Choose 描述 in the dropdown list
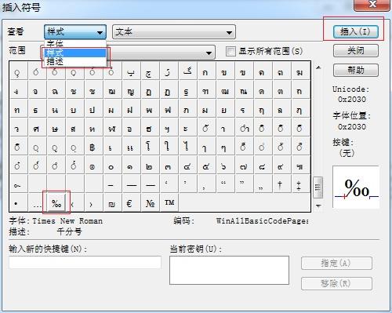This screenshot has width=392, height=313. coord(75,62)
